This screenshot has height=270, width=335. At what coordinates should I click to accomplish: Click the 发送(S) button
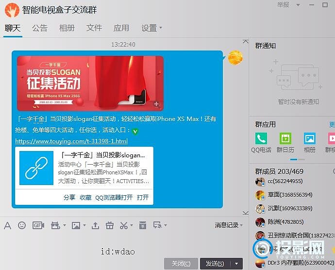click(x=215, y=264)
